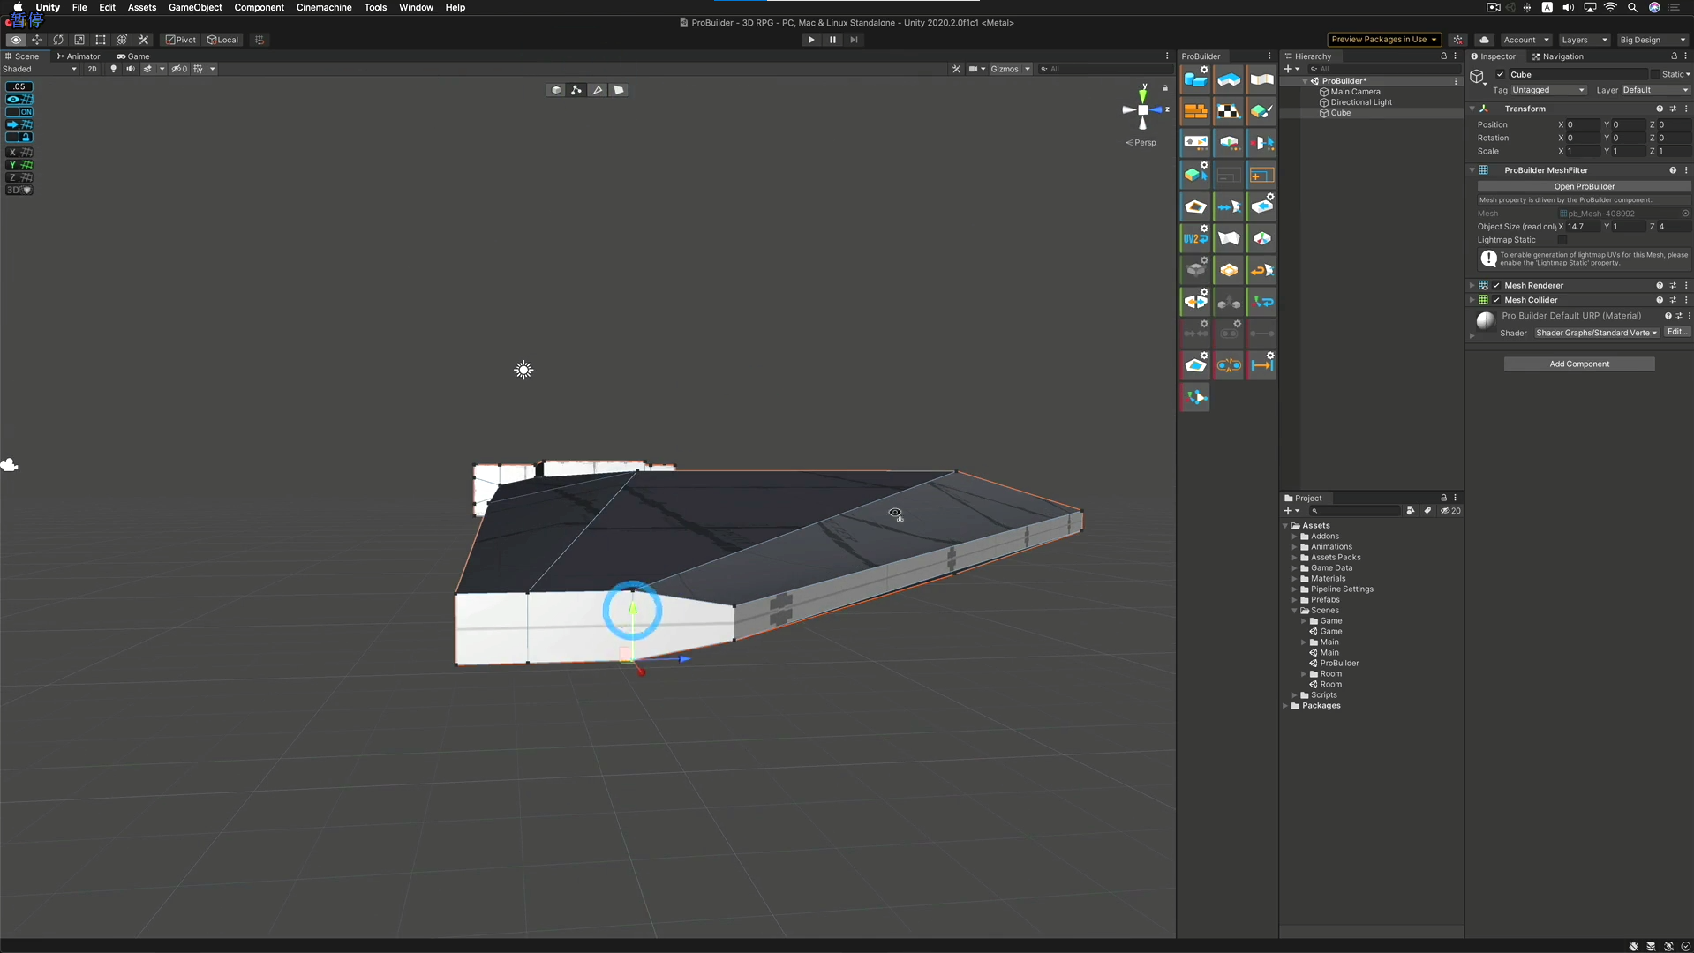Open the UV Editor with checkerboard icon
Viewport: 1694px width, 953px height.
(x=1228, y=111)
